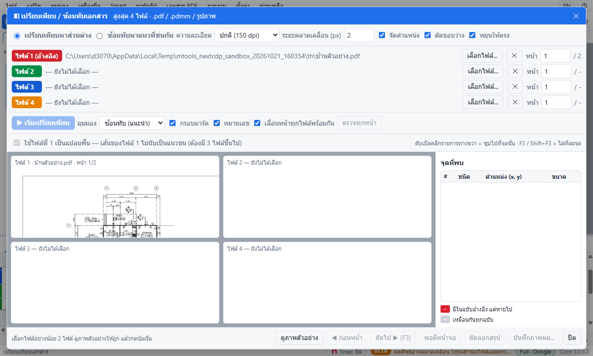
Task: Click the คัดลอกสรุป button
Action: 484,338
